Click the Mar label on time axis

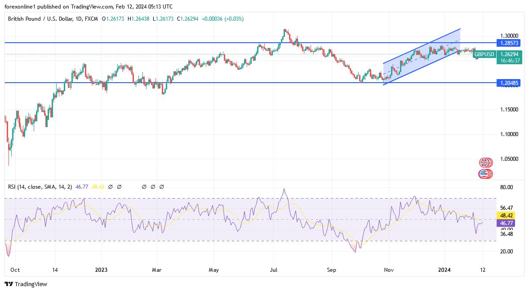(x=156, y=270)
